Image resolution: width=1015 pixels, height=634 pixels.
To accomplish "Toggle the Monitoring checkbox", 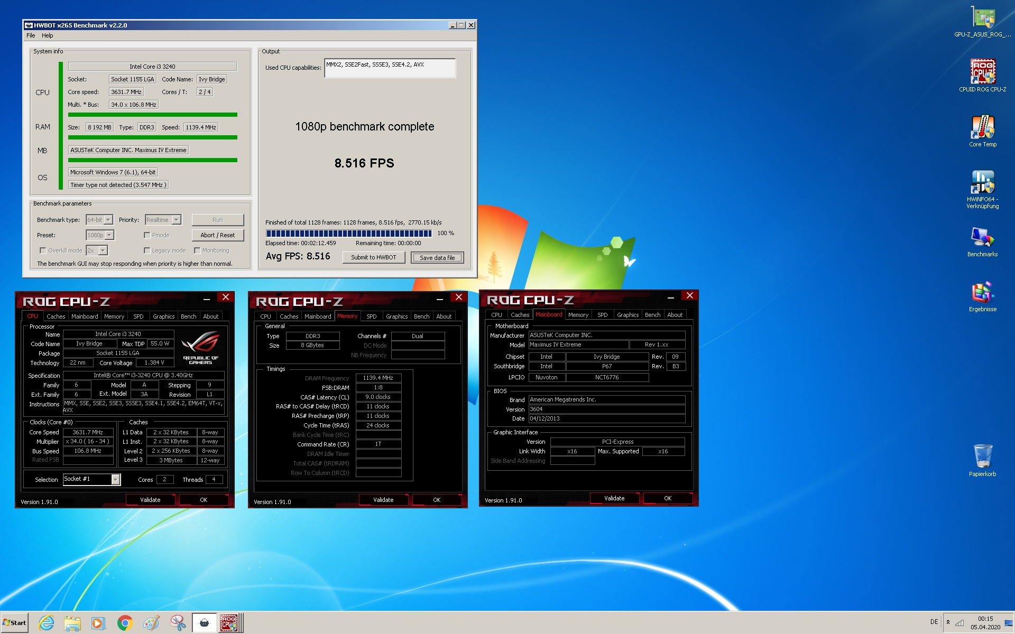I will 197,250.
